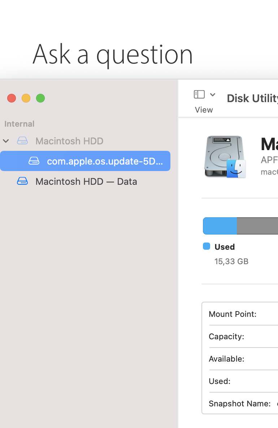Collapse the Macintosh HDD disclosure chevron
Screen dimensions: 278x428
(x=6, y=141)
